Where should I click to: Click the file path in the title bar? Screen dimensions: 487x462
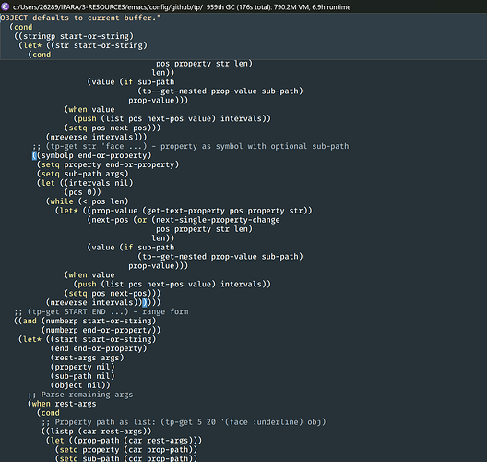click(x=108, y=7)
